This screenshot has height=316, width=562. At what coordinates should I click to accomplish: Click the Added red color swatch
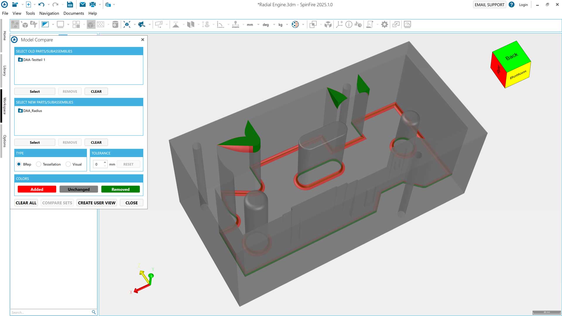[37, 189]
